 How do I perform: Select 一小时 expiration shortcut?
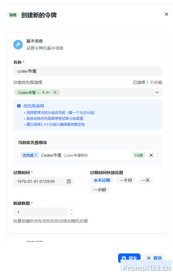point(99,190)
